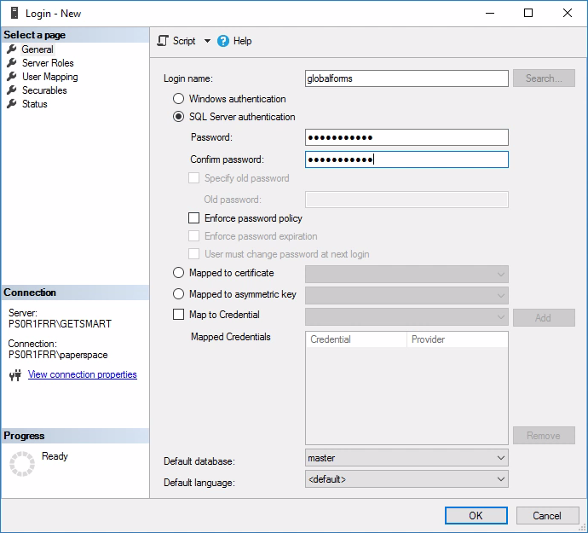Viewport: 588px width, 533px height.
Task: Click the wrench icon next to General
Action: 12,49
